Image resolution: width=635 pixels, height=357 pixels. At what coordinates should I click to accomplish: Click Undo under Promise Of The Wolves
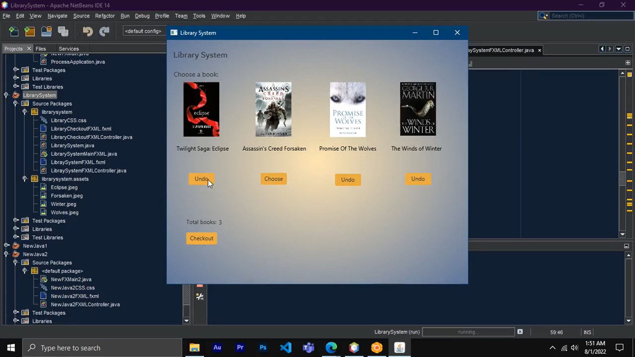pyautogui.click(x=348, y=179)
